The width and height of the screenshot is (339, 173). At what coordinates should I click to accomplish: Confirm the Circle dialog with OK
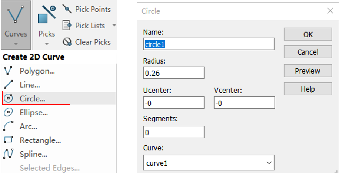[308, 34]
